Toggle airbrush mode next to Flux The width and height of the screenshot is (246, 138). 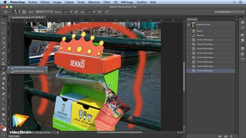99,12
